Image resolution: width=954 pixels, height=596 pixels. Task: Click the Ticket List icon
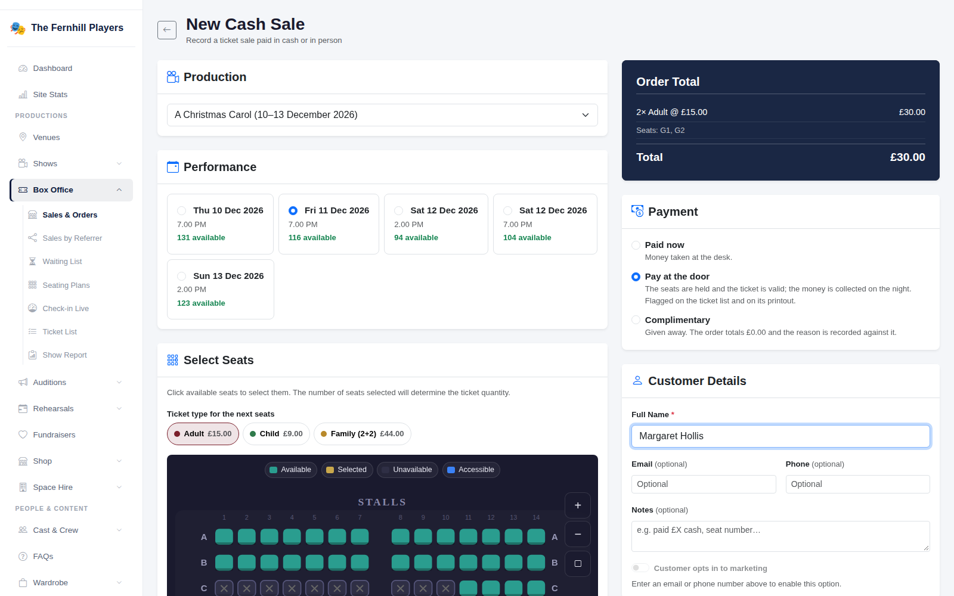[33, 331]
